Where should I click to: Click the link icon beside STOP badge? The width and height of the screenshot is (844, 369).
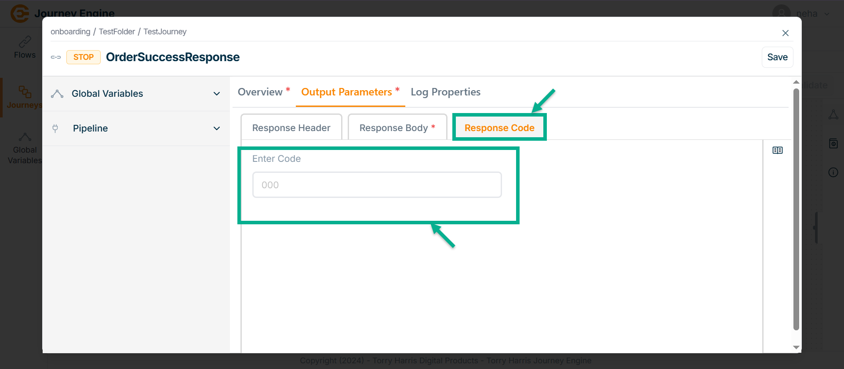[x=56, y=57]
